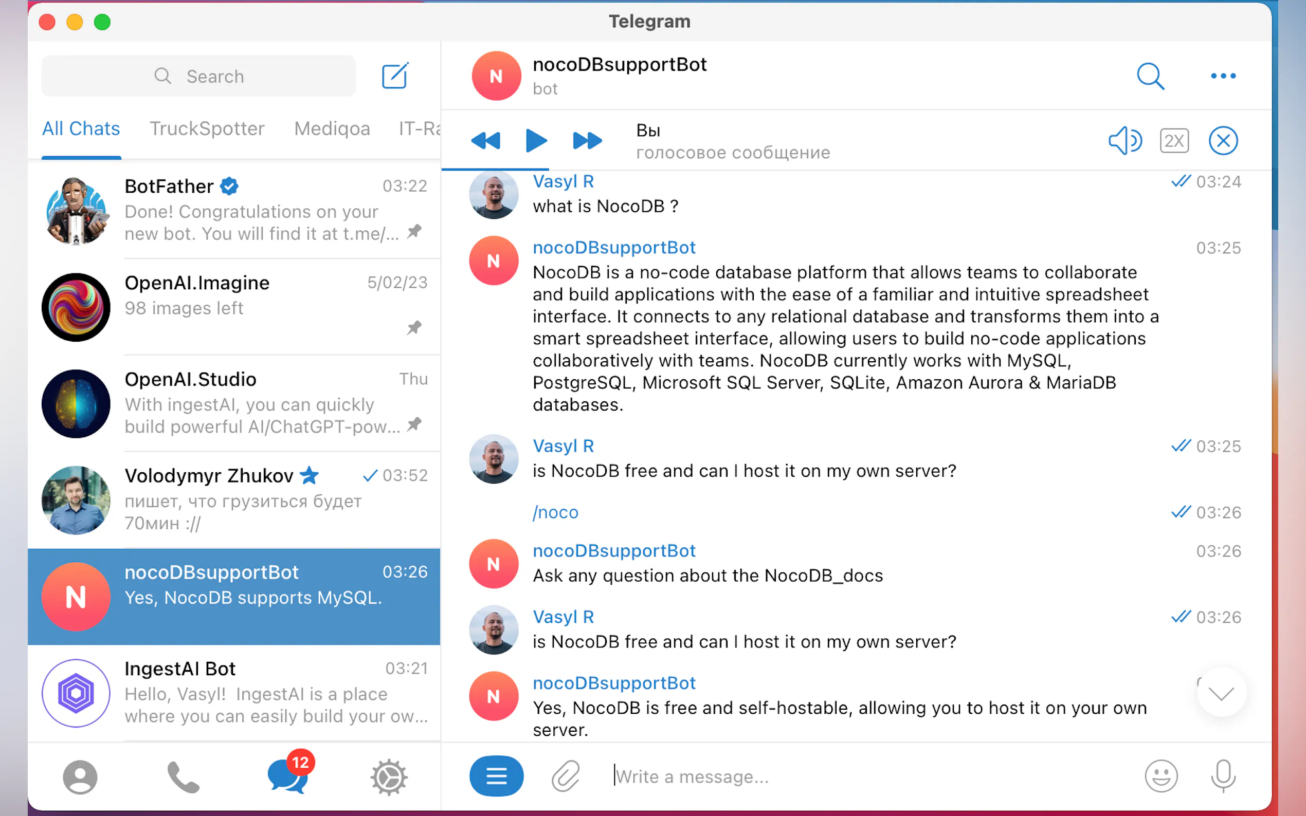Click the Search chats field

(x=198, y=76)
